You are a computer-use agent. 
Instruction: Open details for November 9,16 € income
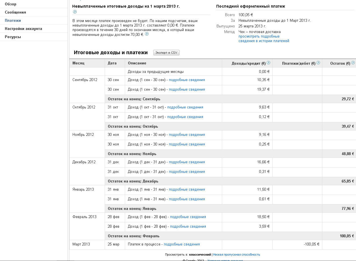pyautogui.click(x=187, y=135)
